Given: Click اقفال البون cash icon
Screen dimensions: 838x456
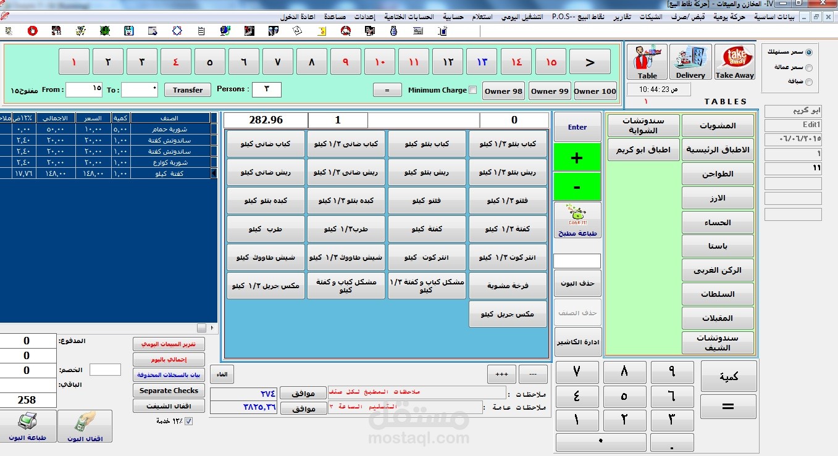Looking at the screenshot, I should pos(85,426).
